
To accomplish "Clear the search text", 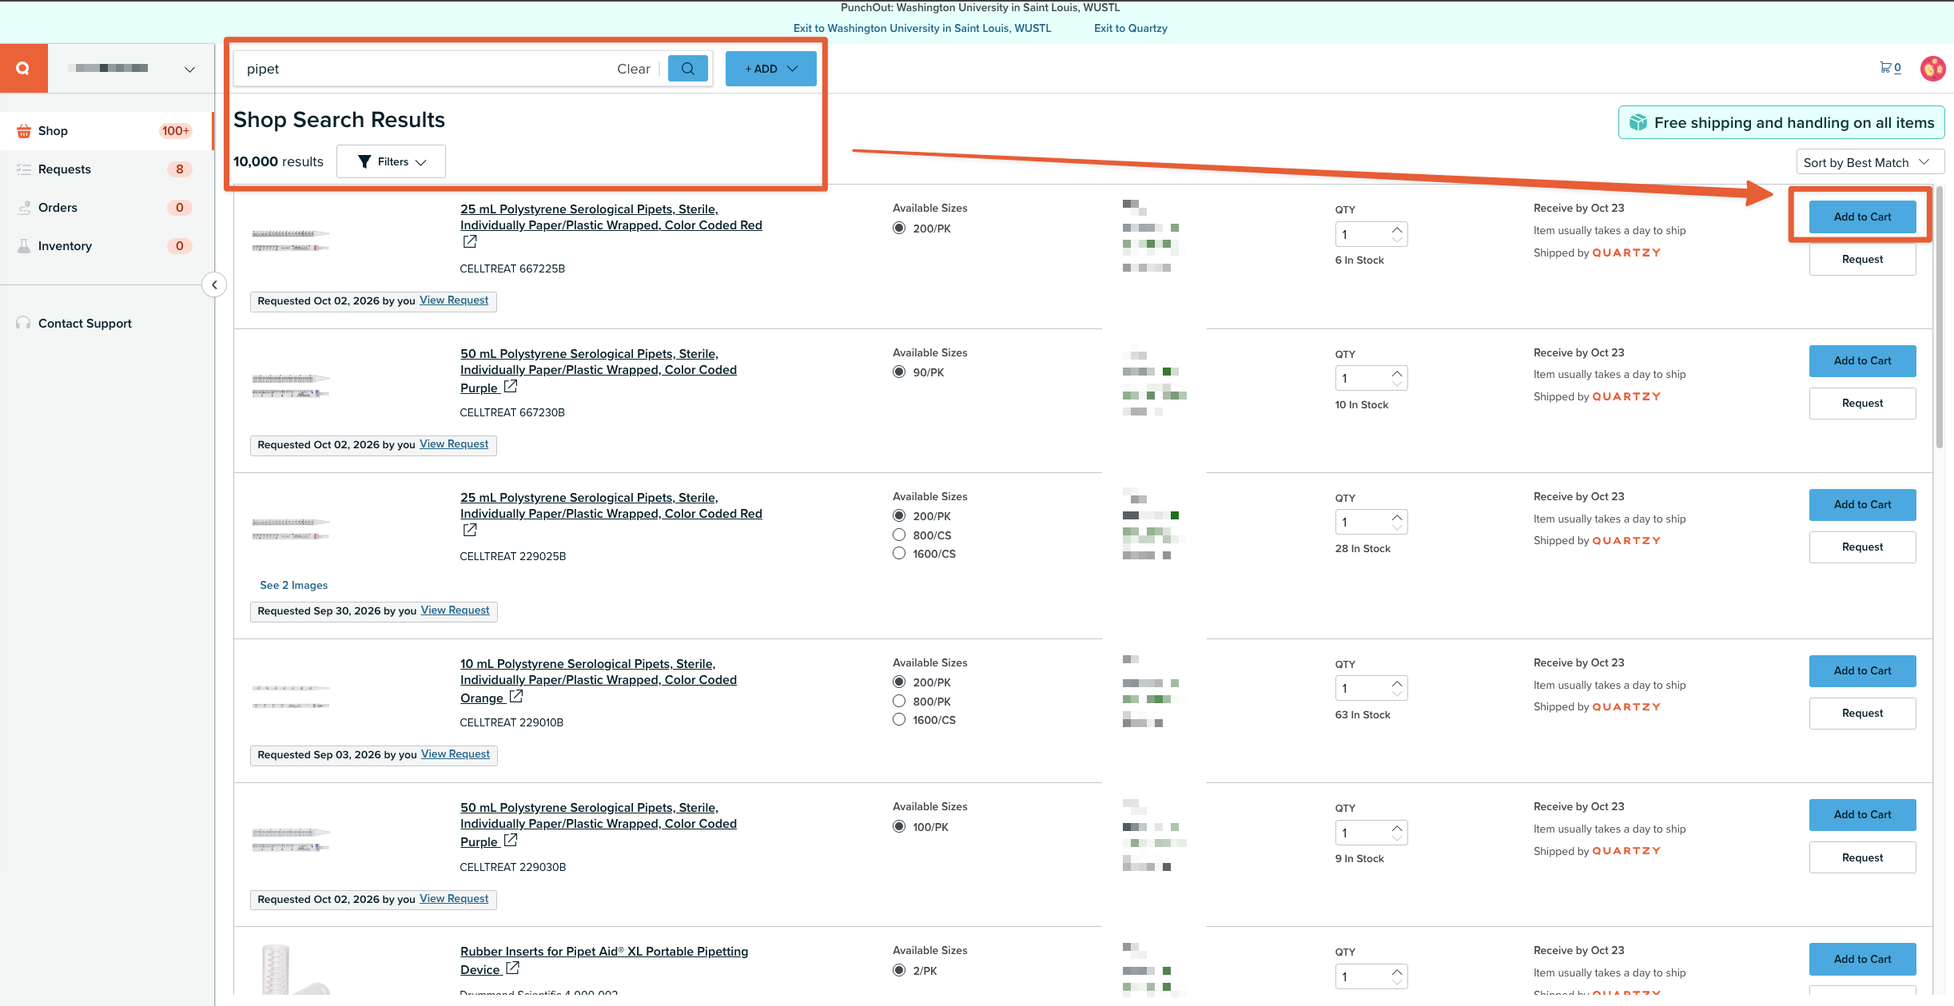I will (x=633, y=69).
